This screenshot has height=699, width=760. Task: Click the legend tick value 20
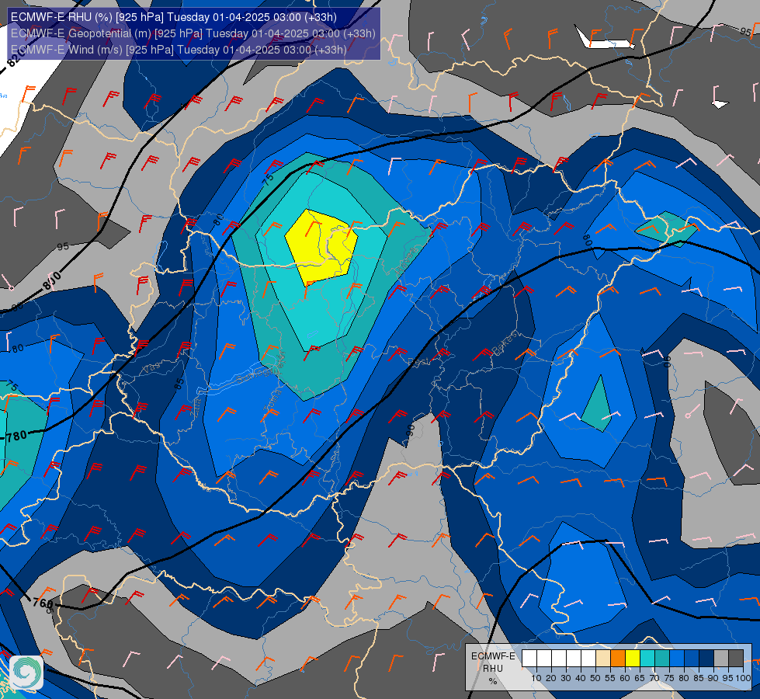coord(551,678)
